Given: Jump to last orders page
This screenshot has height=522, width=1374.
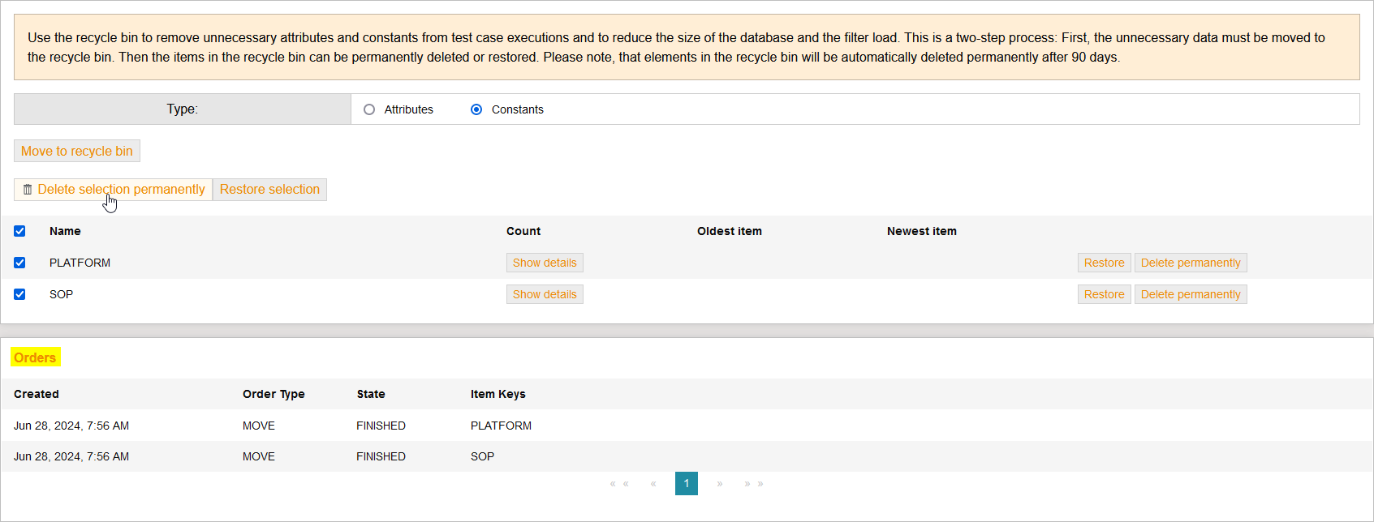Looking at the screenshot, I should (x=754, y=484).
